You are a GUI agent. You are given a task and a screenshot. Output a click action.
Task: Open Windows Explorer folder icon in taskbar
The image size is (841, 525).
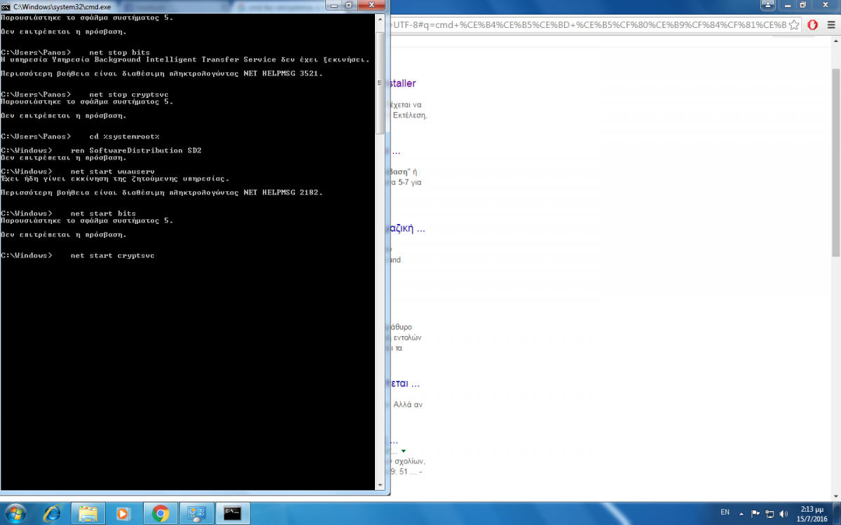(x=88, y=513)
